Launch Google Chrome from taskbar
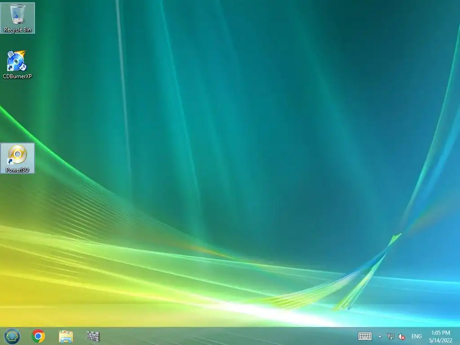460x345 pixels. (x=38, y=336)
